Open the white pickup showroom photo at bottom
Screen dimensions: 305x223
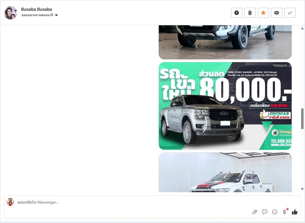click(225, 172)
